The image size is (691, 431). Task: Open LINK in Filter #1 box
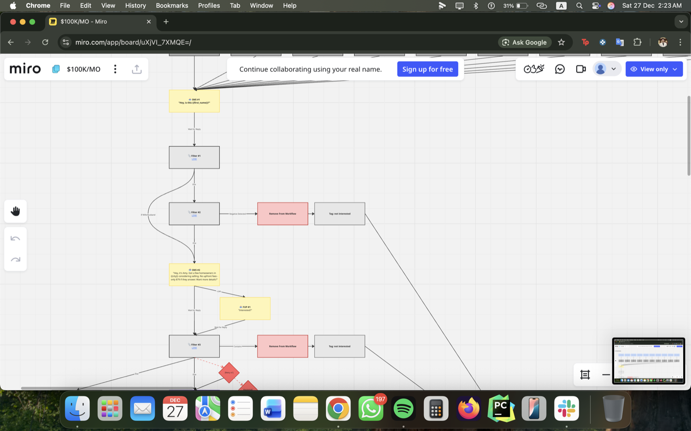pyautogui.click(x=194, y=159)
